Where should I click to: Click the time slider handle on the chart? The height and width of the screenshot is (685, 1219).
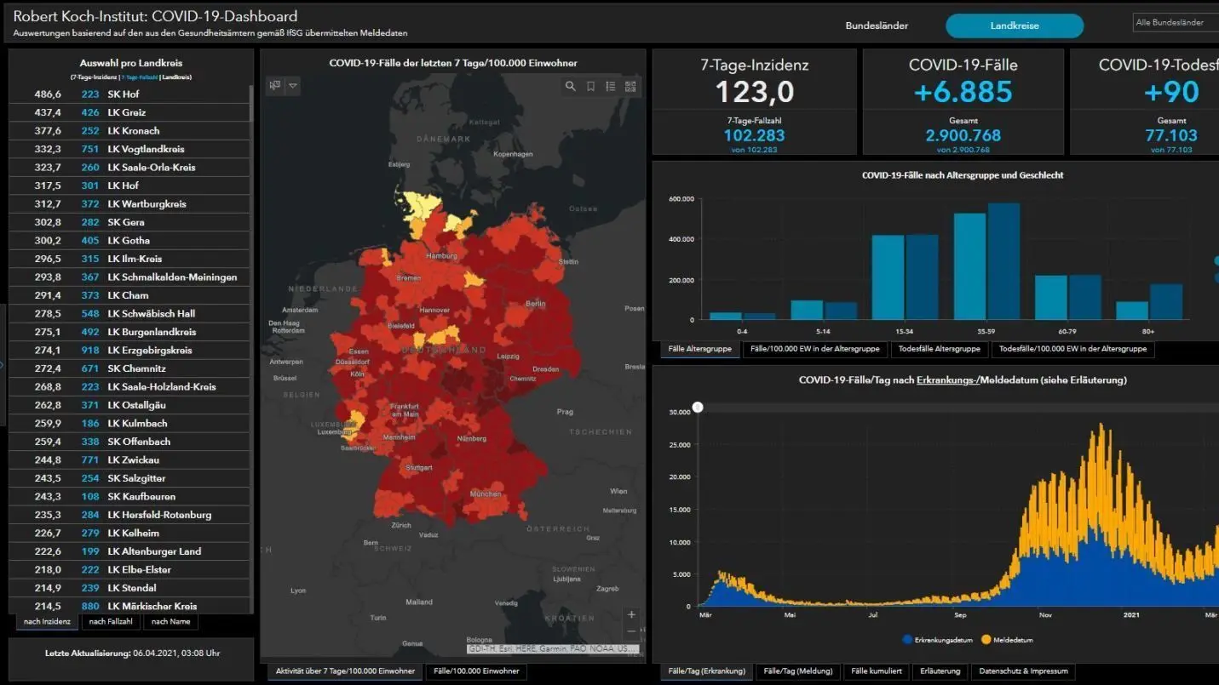pos(698,408)
